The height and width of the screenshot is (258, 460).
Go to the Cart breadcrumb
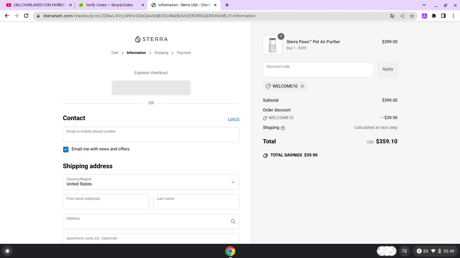click(115, 53)
